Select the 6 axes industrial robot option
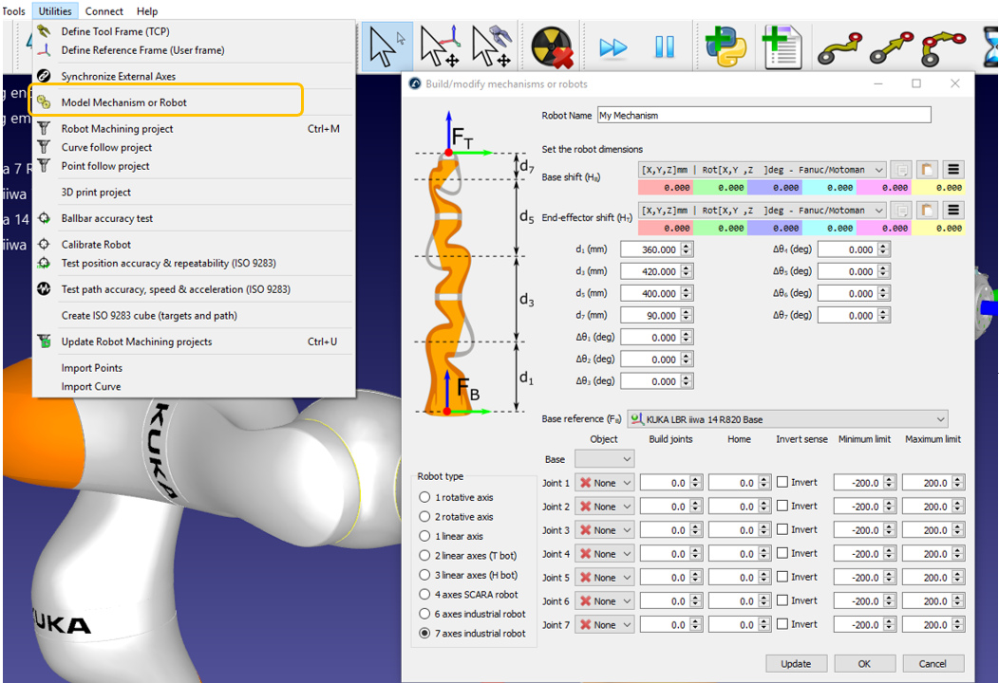Viewport: 999px width, 683px height. 424,614
